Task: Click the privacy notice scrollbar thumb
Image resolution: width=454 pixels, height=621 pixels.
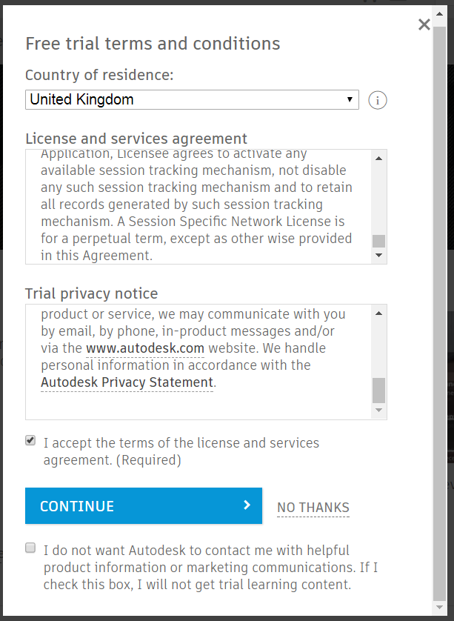Action: [378, 390]
